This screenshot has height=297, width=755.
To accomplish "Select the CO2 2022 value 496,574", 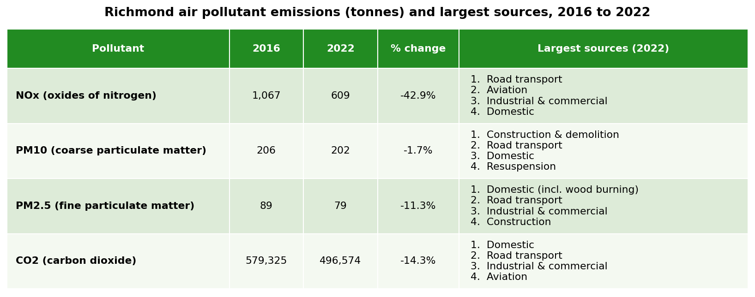I will (x=340, y=261).
